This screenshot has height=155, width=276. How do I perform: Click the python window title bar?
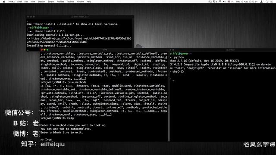tap(223, 50)
